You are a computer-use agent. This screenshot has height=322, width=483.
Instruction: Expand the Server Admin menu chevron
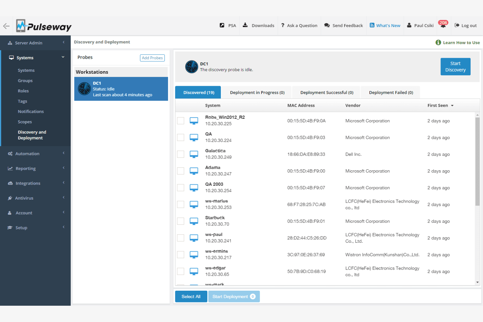[64, 42]
